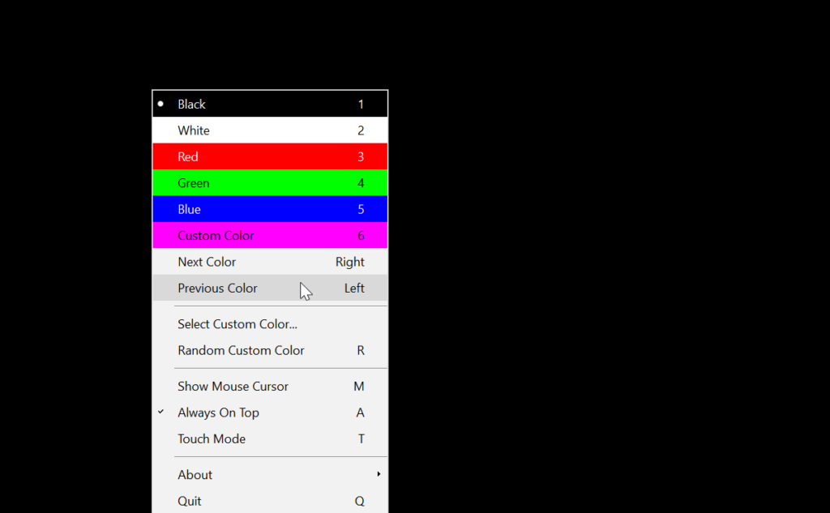The width and height of the screenshot is (830, 513).
Task: Select the Blue menu entry
Action: coord(270,209)
